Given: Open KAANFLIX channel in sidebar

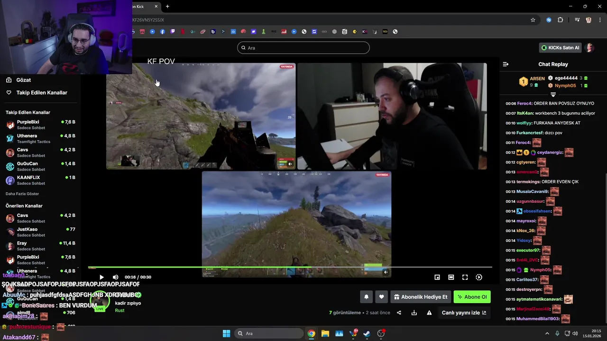Looking at the screenshot, I should pos(40,180).
